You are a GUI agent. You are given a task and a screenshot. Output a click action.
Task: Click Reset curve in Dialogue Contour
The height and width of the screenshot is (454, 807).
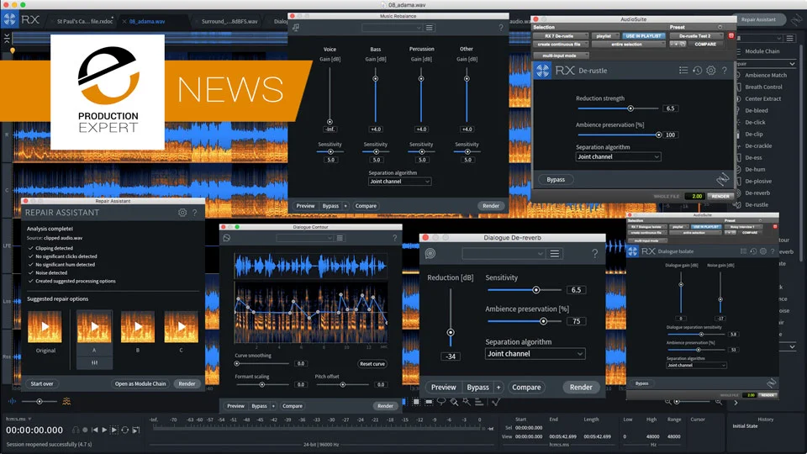372,364
